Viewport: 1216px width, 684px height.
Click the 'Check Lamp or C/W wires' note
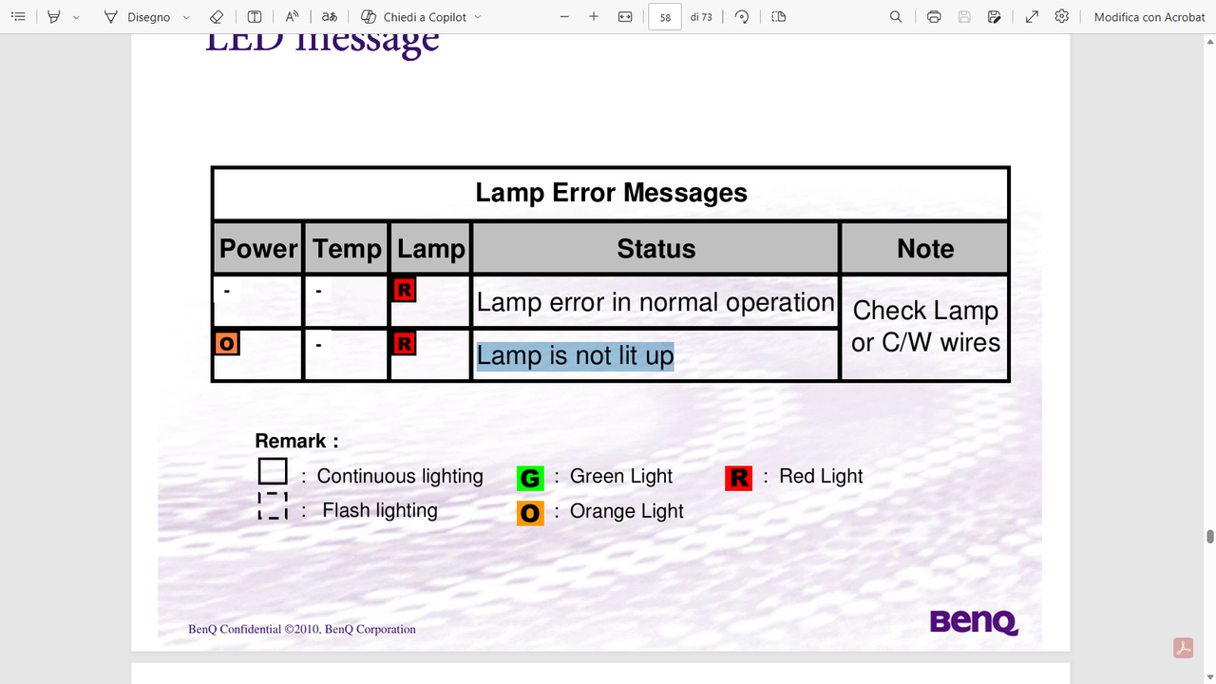click(925, 326)
